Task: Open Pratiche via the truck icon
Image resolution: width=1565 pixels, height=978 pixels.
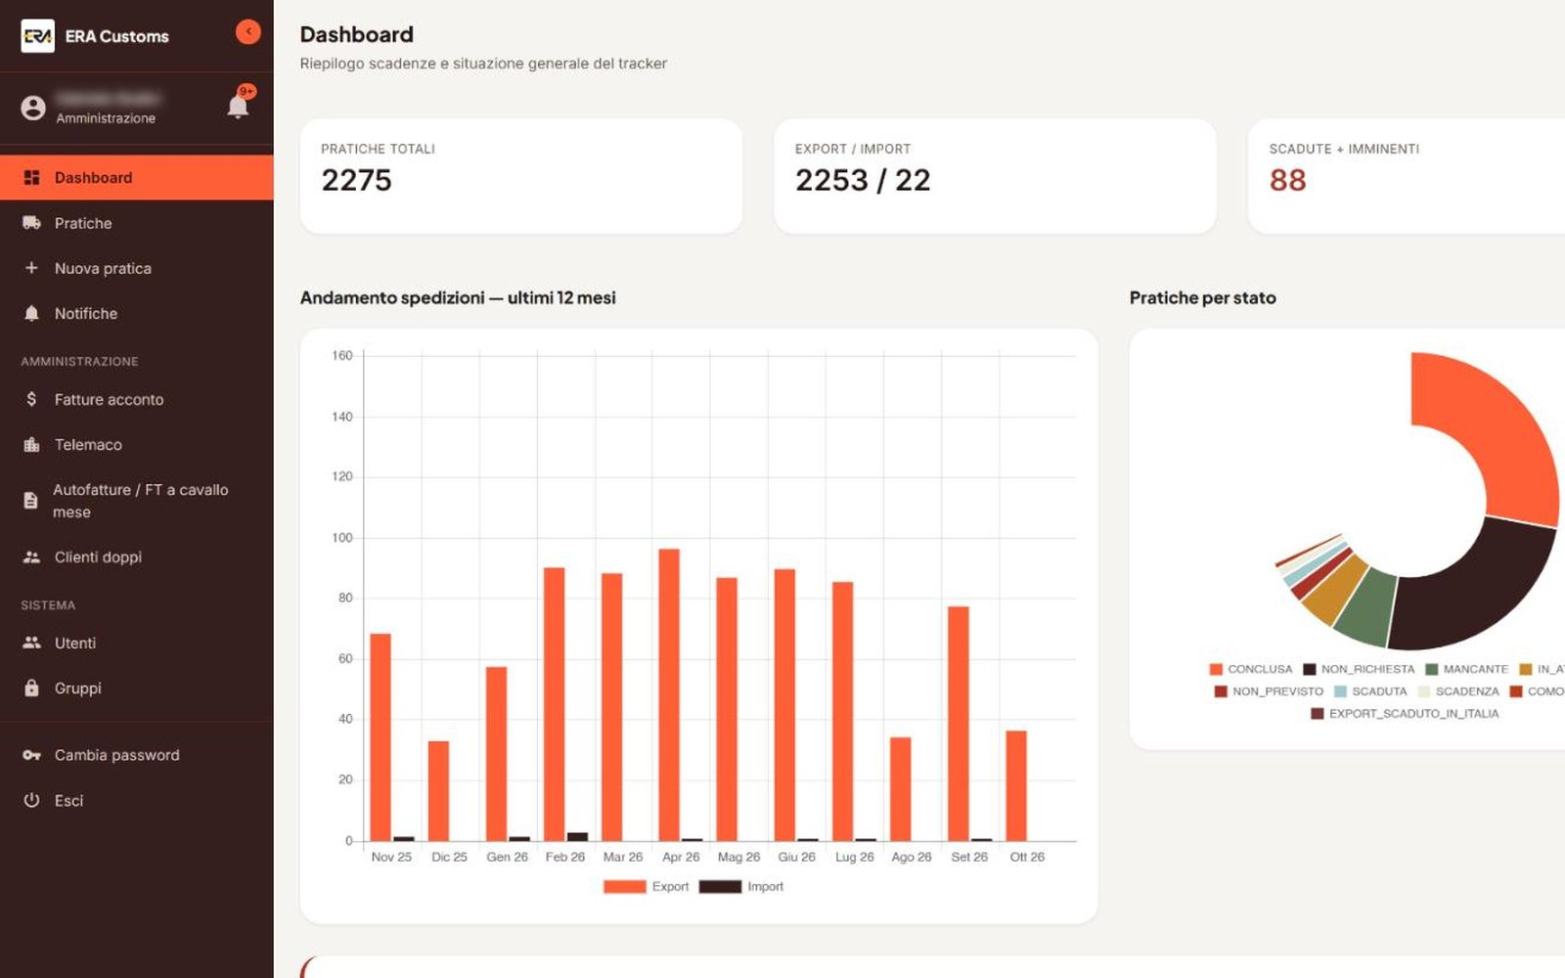Action: 31,223
